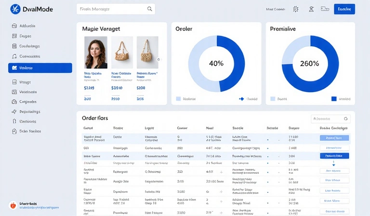Click the solid dark blue button in the orders table

334,156
